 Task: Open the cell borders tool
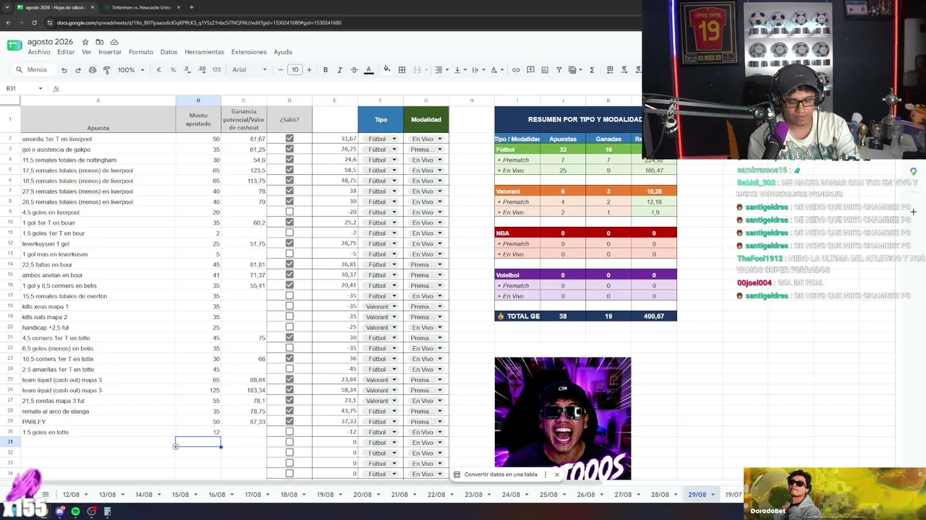[x=402, y=70]
